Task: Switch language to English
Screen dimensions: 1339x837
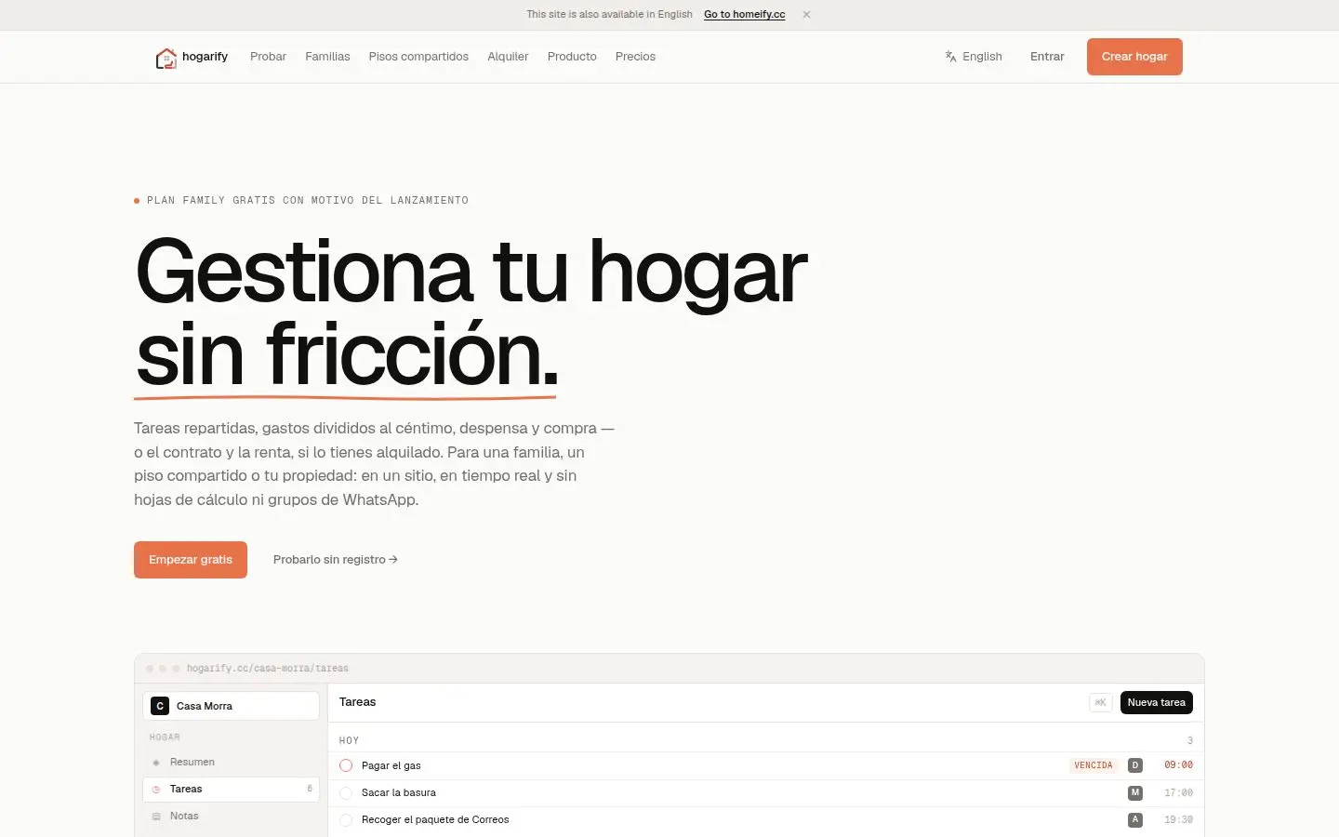Action: pyautogui.click(x=974, y=57)
